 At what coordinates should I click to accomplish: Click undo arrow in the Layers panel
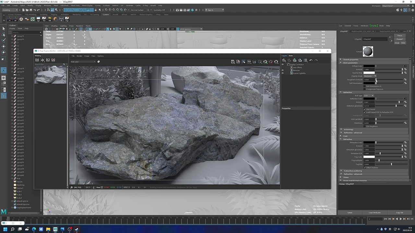coord(311,60)
